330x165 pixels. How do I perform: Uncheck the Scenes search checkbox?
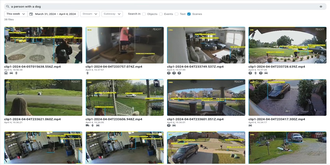(x=189, y=14)
